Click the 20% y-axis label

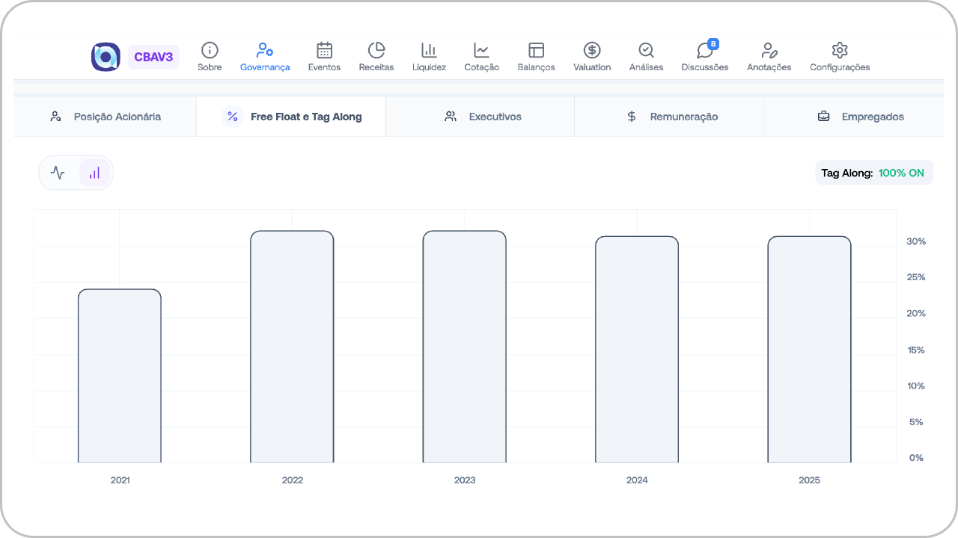916,314
